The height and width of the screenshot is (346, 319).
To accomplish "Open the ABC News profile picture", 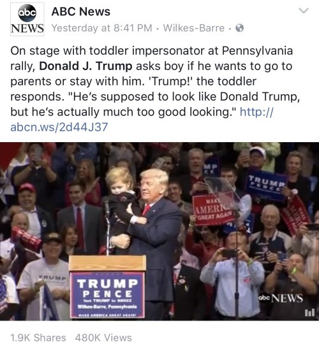I will coord(27,19).
